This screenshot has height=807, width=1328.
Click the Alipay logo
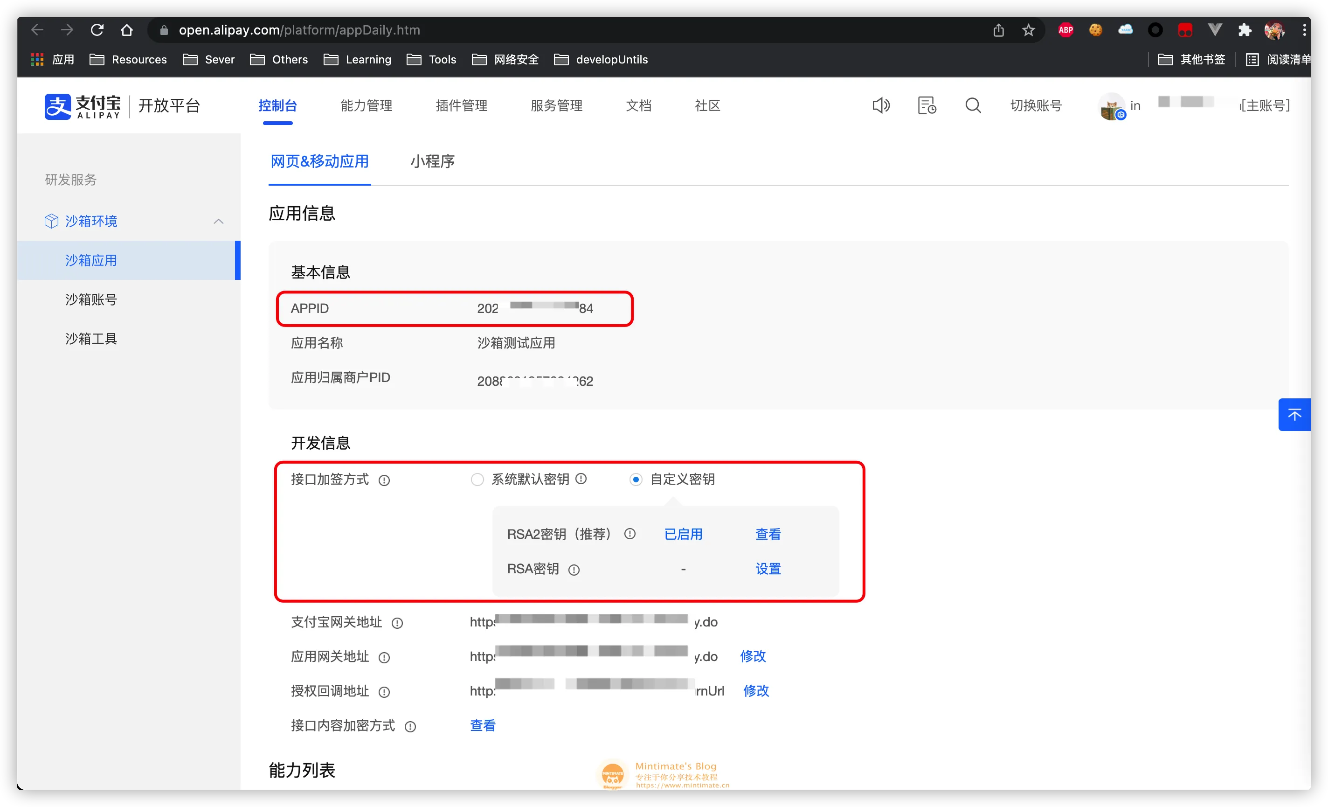83,106
